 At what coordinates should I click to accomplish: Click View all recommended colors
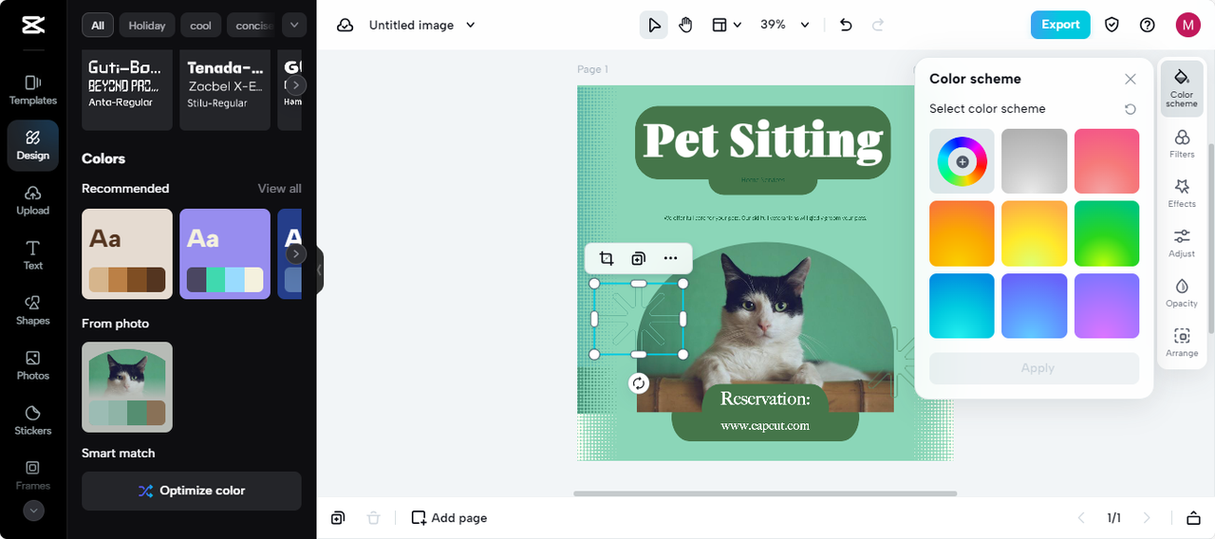[x=280, y=188]
